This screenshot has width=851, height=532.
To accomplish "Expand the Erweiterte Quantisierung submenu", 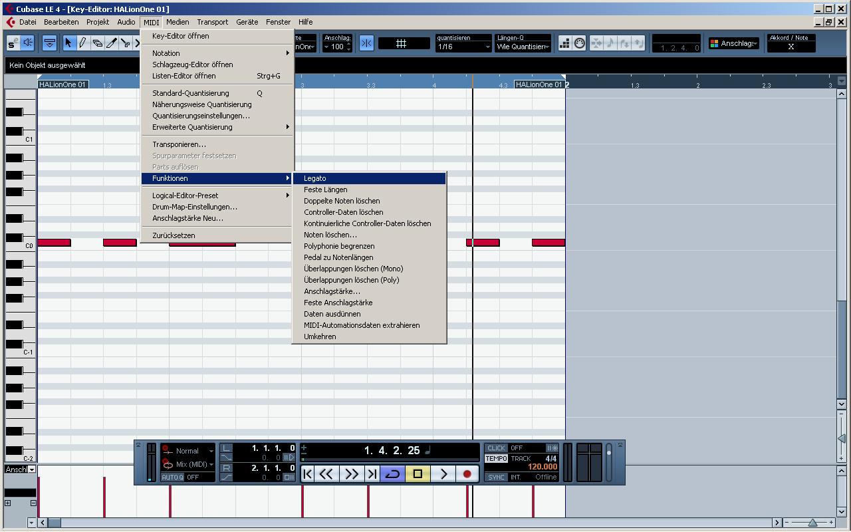I will pyautogui.click(x=217, y=127).
